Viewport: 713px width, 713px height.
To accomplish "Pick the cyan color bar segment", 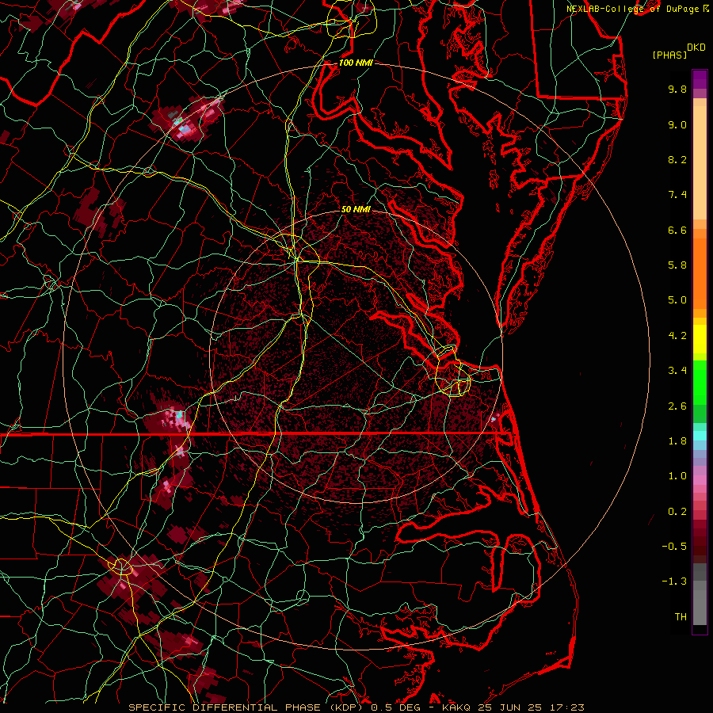I will pos(700,436).
